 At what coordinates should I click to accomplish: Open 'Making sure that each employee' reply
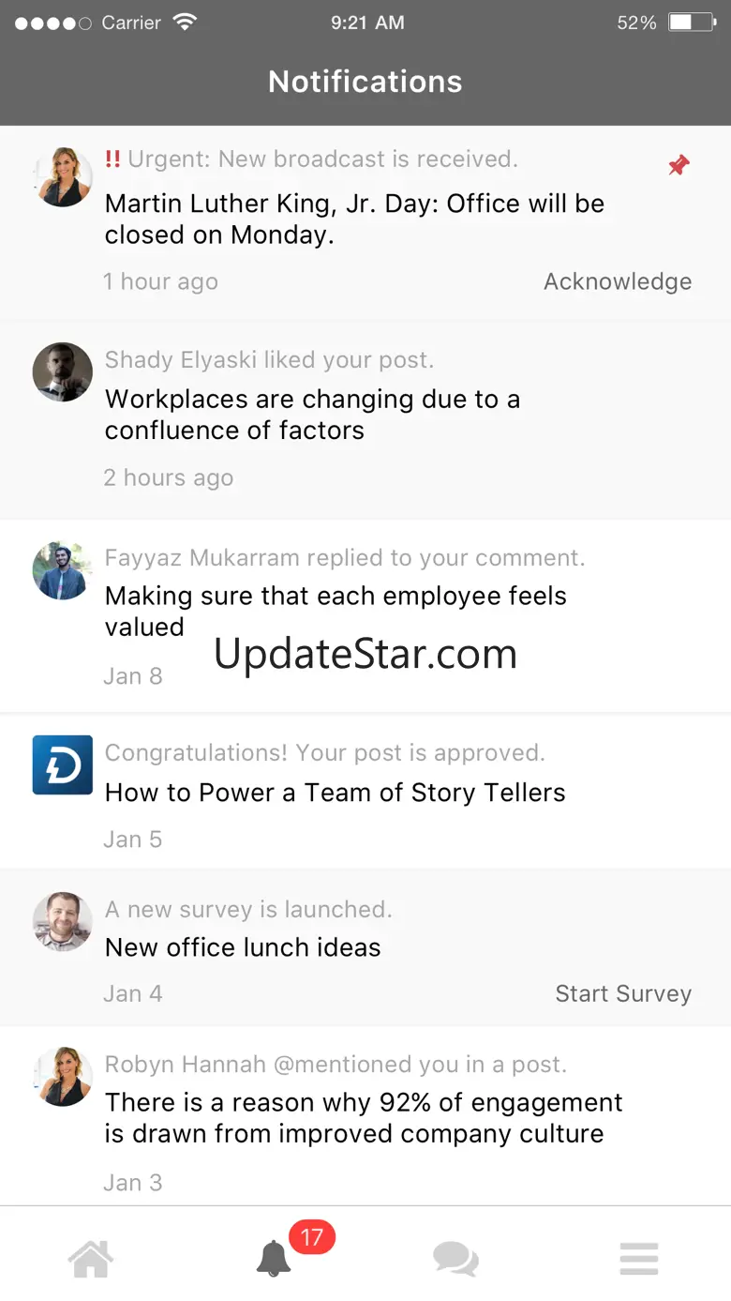pyautogui.click(x=336, y=611)
